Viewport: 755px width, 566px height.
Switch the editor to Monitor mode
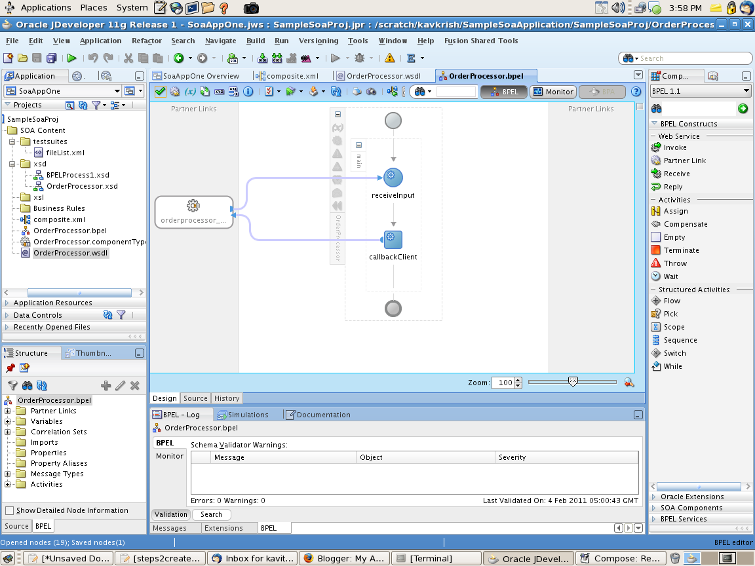click(552, 92)
